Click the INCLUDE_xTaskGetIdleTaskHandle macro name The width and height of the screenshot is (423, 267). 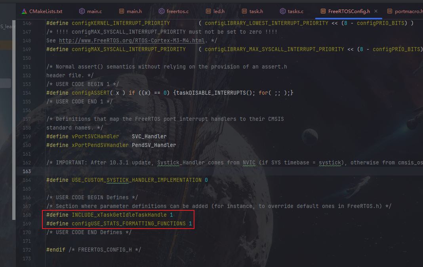119,215
